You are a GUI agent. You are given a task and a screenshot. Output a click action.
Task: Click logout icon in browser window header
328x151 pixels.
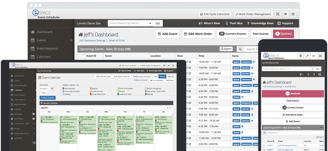pyautogui.click(x=285, y=14)
